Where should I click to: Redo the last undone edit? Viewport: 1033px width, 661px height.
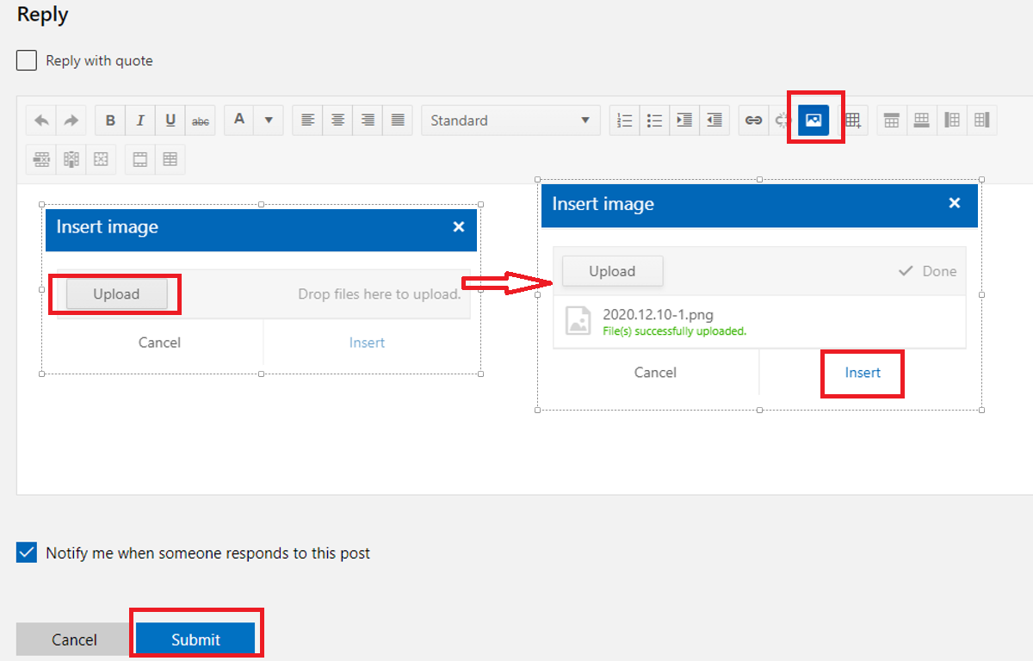click(x=71, y=120)
